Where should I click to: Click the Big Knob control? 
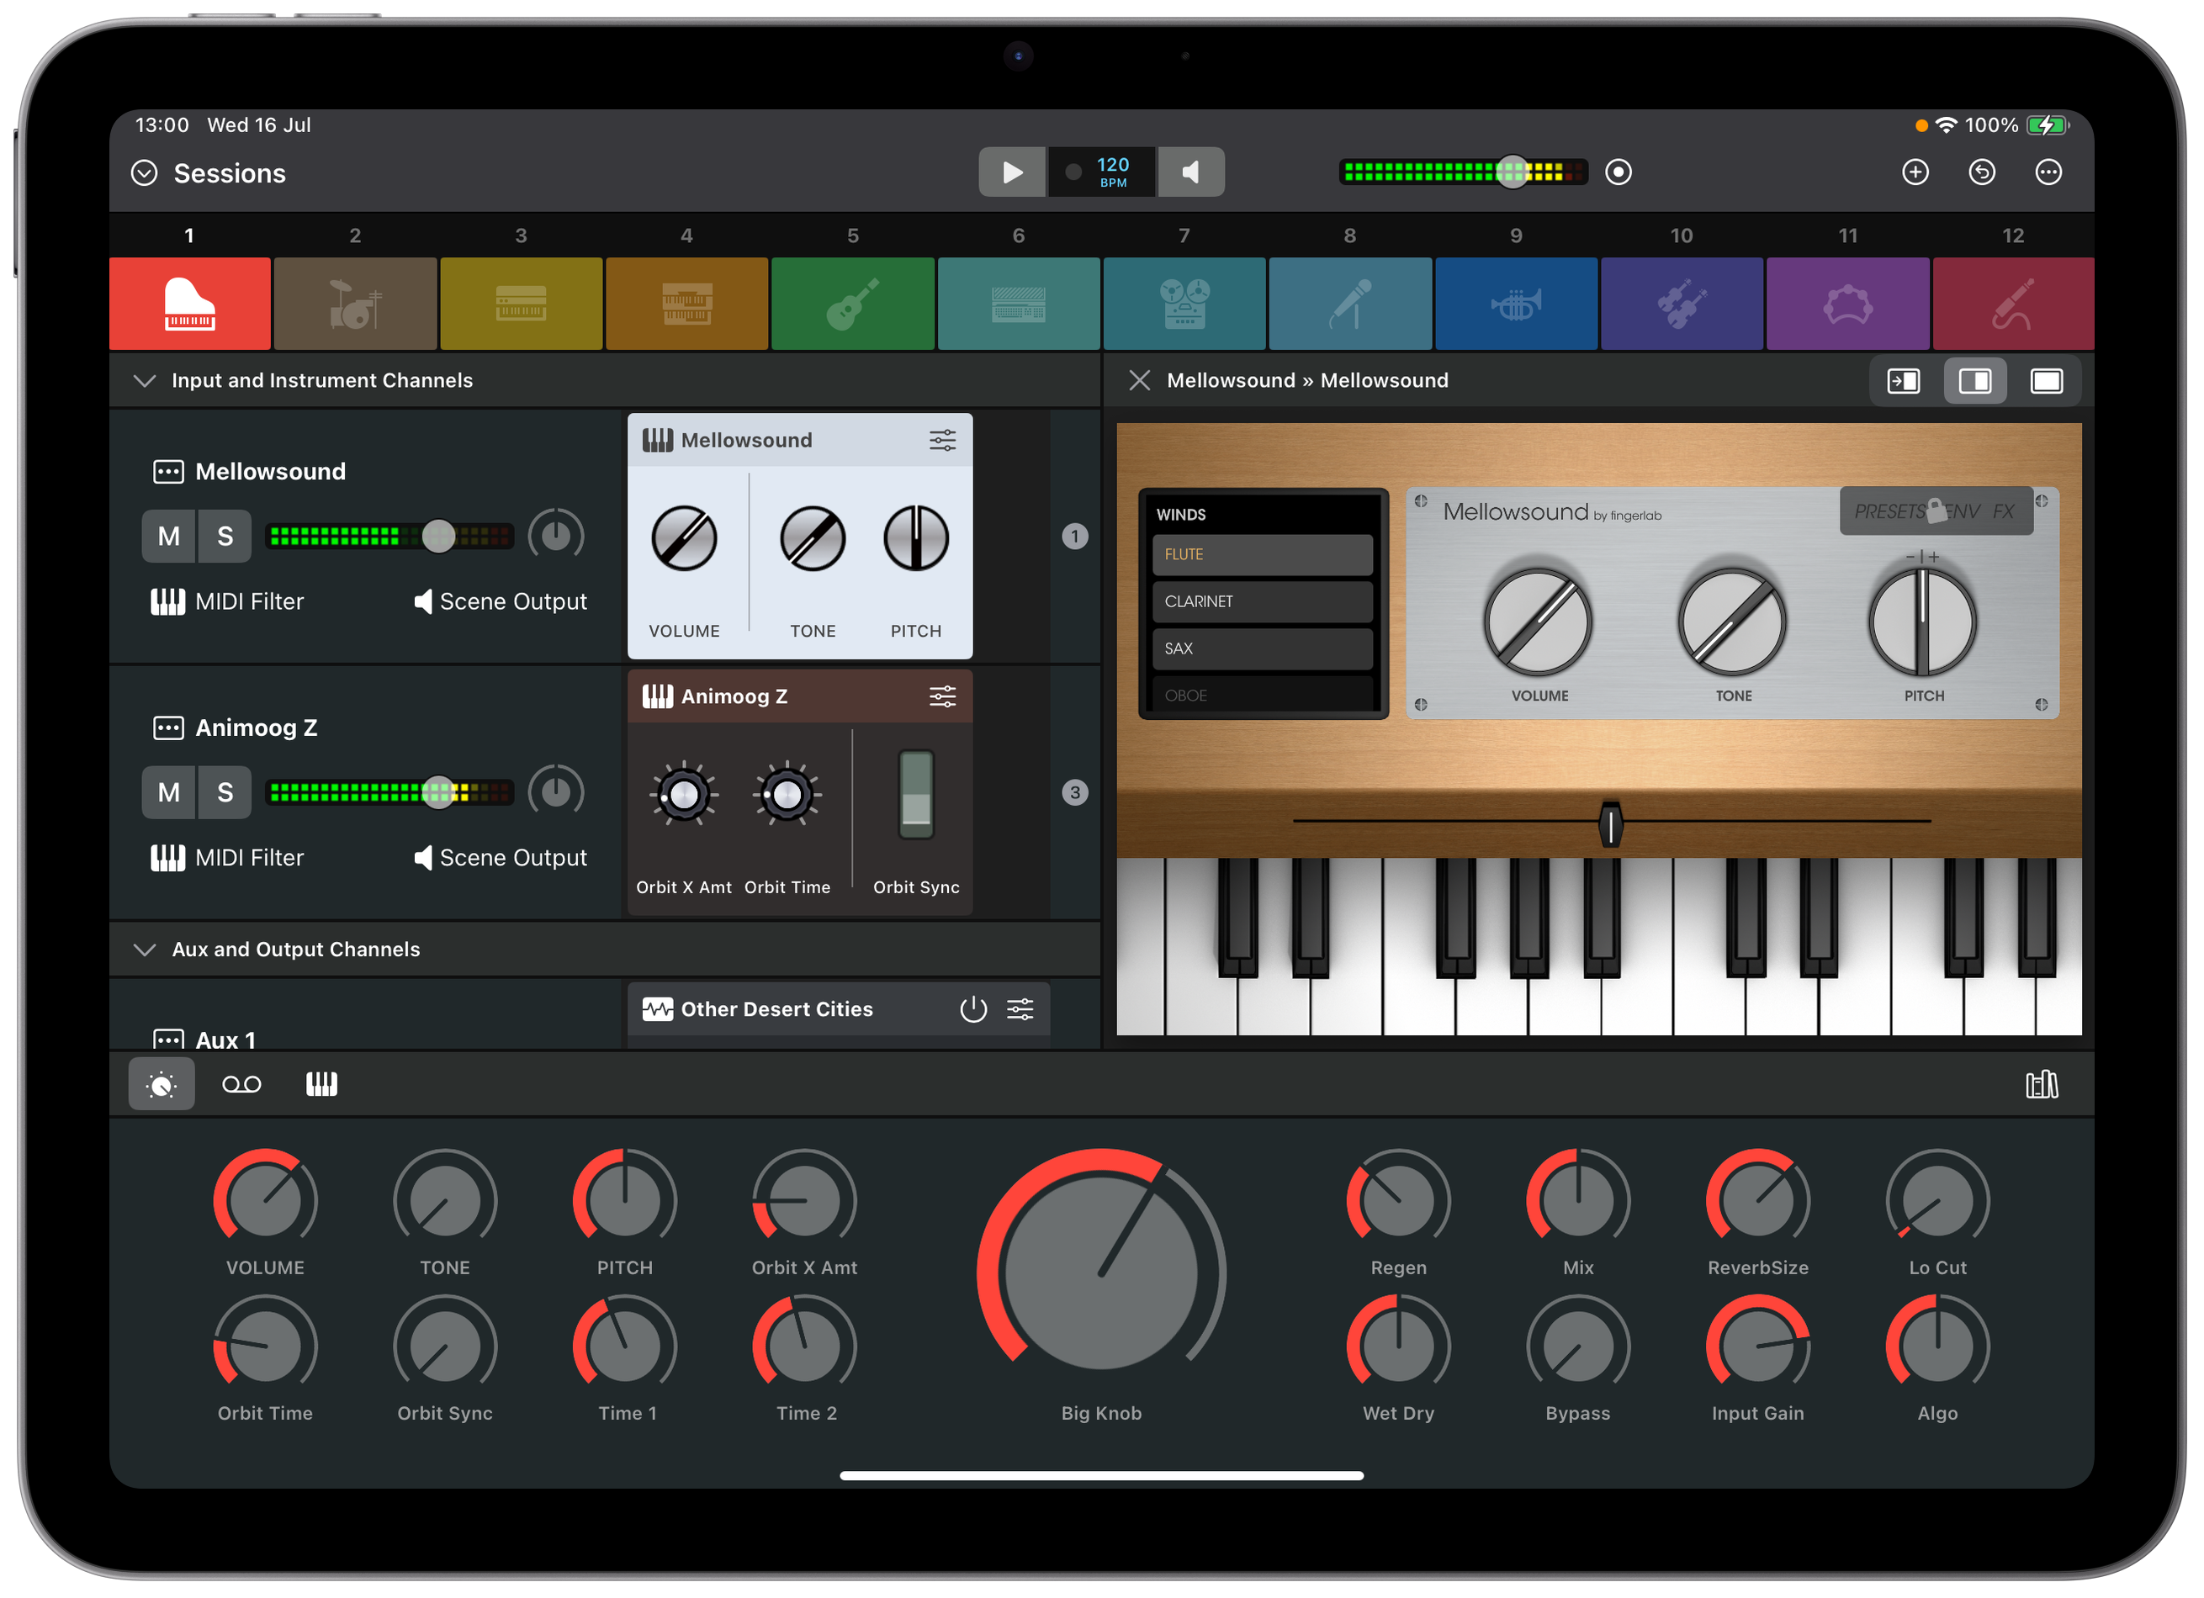coord(1101,1273)
